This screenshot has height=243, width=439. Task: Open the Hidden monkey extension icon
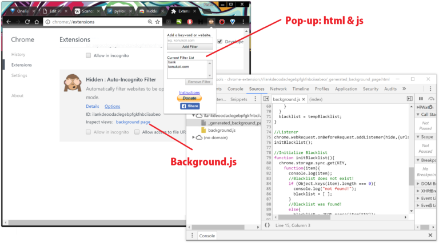(x=211, y=22)
